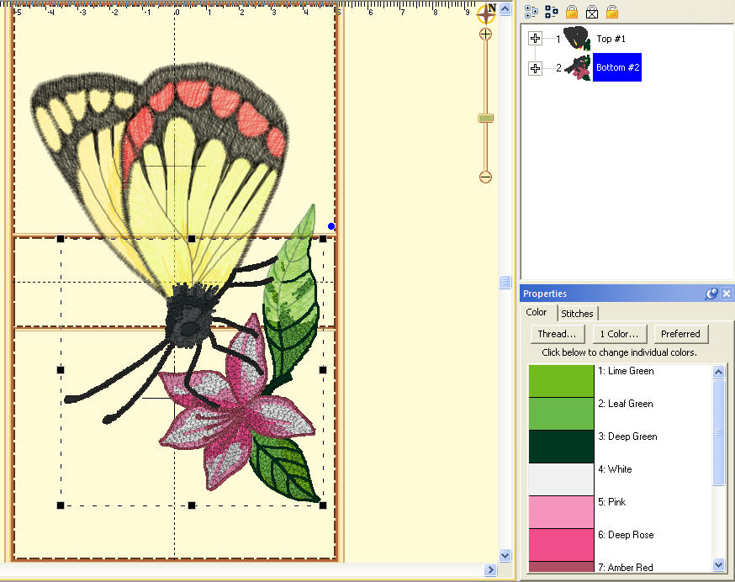Viewport: 735px width, 582px height.
Task: Open the Color tab
Action: point(537,313)
